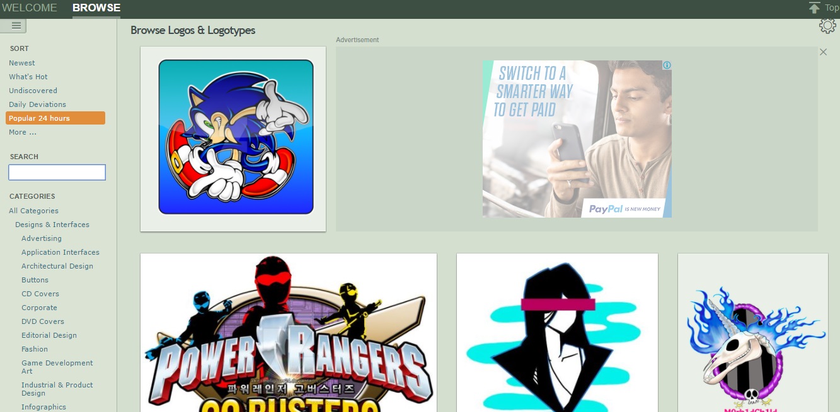This screenshot has height=412, width=840.
Task: Select the Architectural Design category
Action: (x=57, y=266)
